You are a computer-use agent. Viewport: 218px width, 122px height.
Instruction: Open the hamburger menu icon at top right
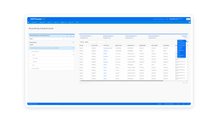tap(189, 22)
